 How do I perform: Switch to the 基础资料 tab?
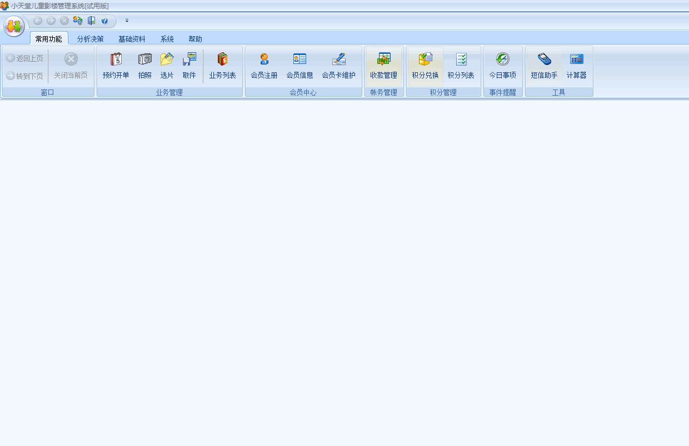click(x=132, y=39)
